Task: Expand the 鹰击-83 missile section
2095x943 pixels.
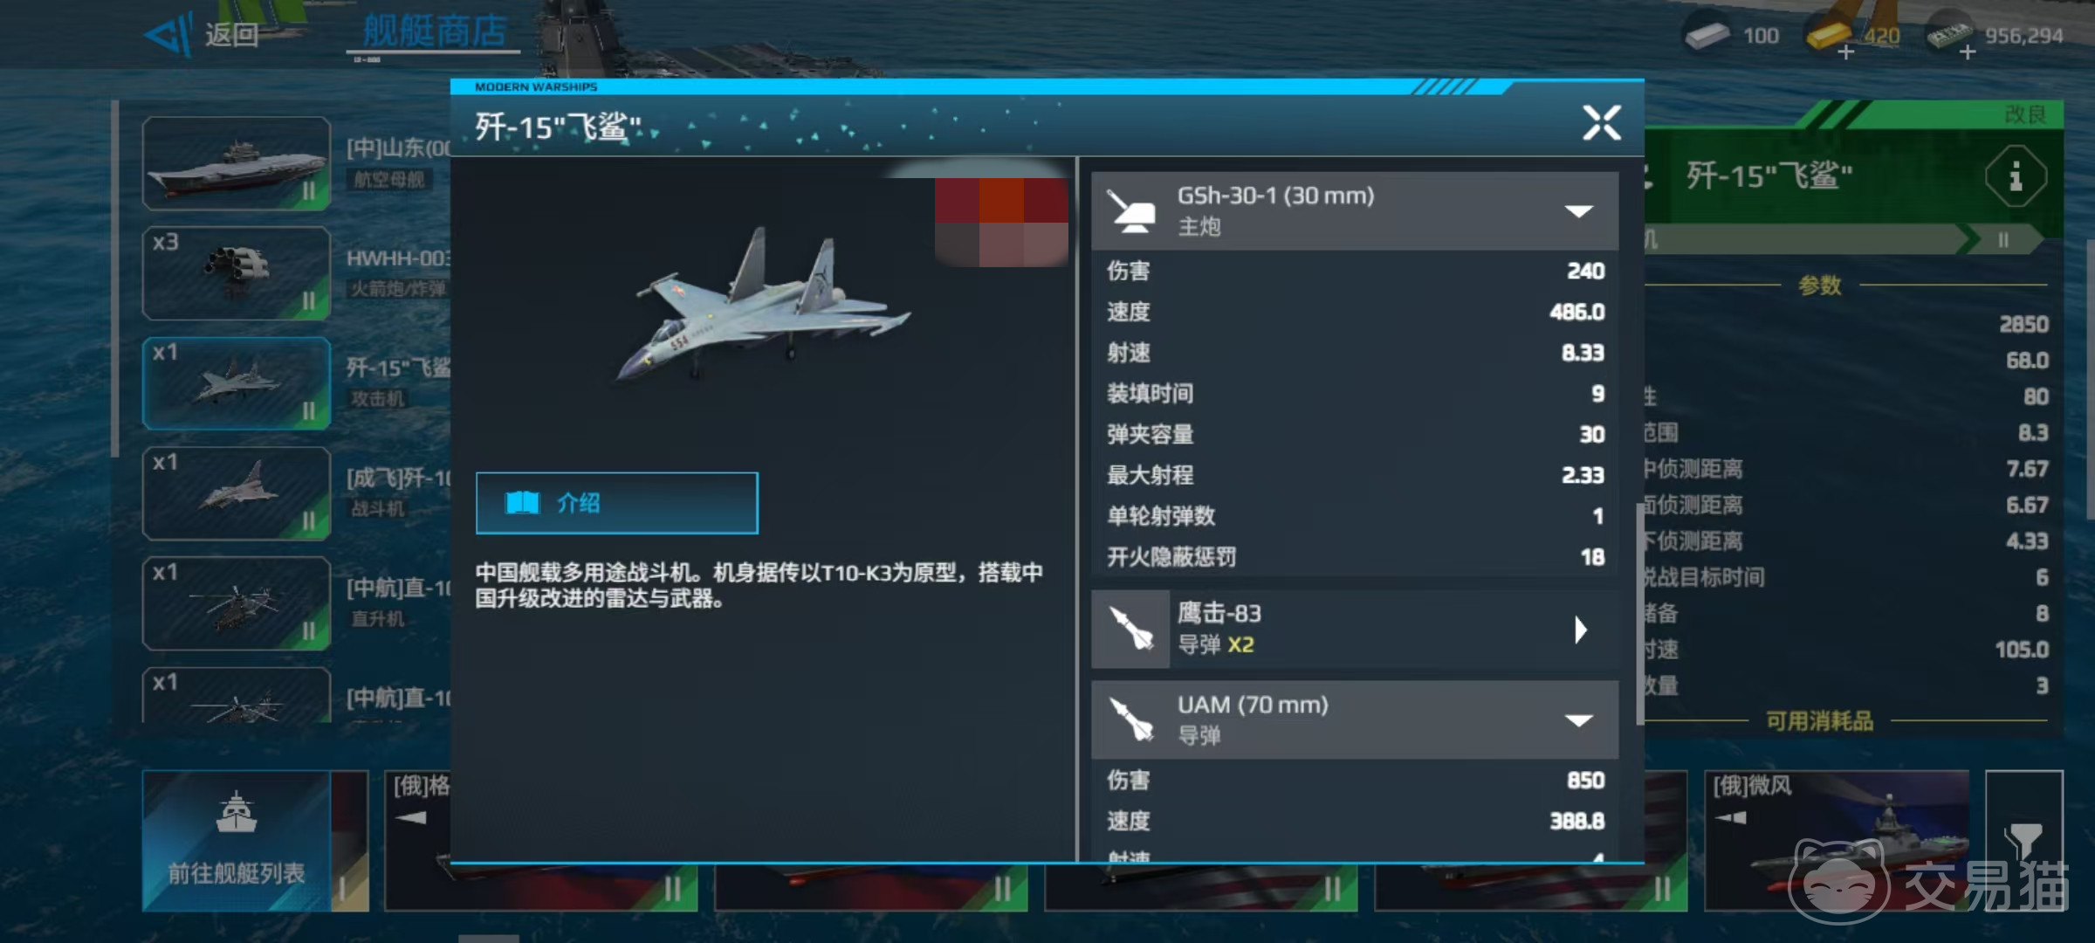Action: point(1581,630)
